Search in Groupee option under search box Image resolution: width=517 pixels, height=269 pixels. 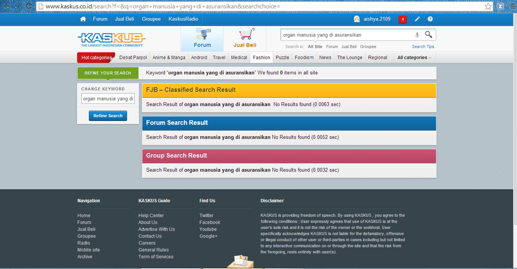click(x=368, y=47)
